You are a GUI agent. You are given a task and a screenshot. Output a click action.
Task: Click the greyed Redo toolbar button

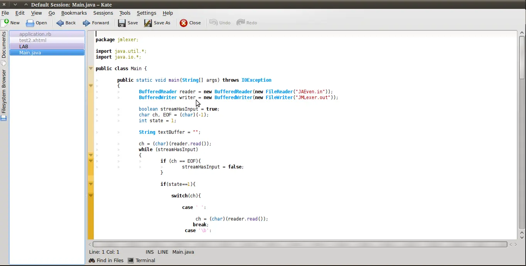point(247,23)
